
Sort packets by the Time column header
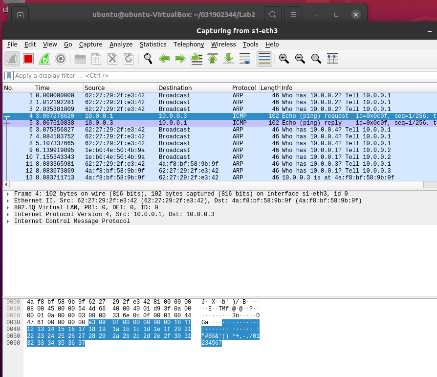click(x=59, y=88)
